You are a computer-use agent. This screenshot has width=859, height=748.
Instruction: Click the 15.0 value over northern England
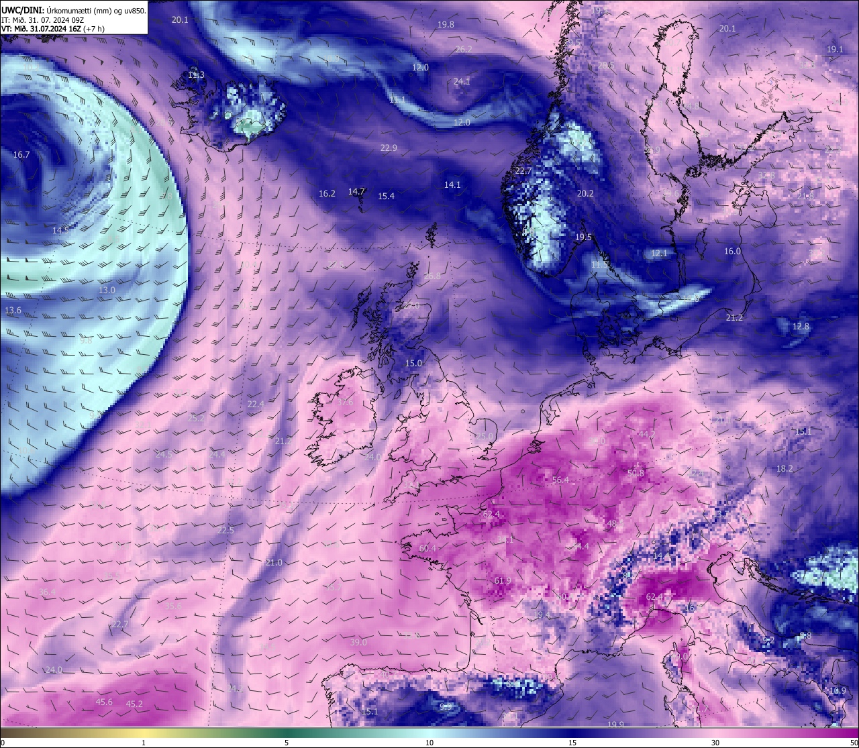click(x=413, y=364)
